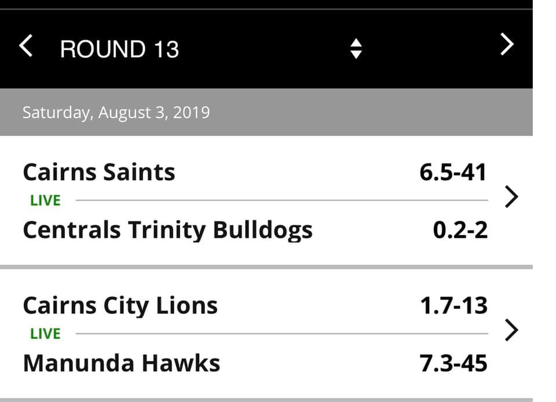Open the round selector up-down arrows
556x402 pixels.
tap(356, 49)
